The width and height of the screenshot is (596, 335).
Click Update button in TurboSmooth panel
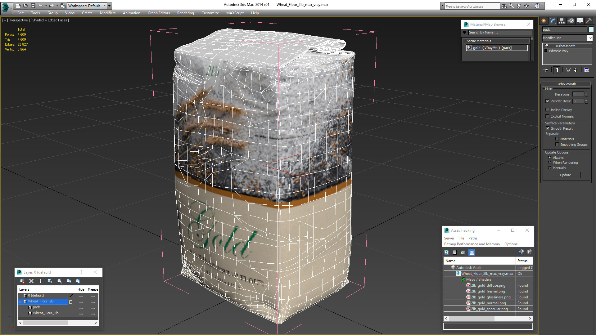pyautogui.click(x=565, y=175)
